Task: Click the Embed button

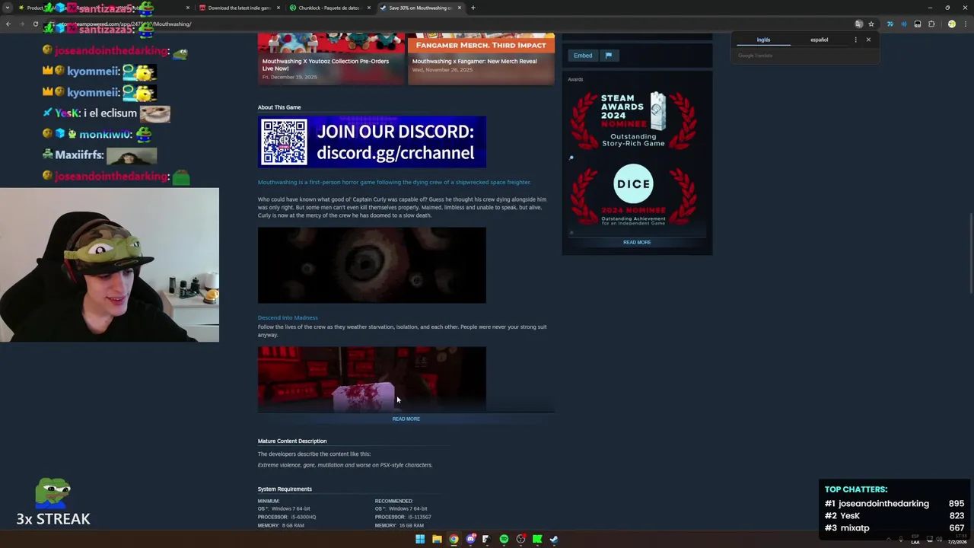Action: click(583, 55)
